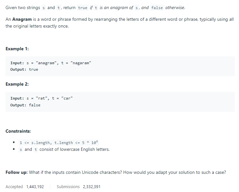This screenshot has width=239, height=192.
Task: Click the bold word Anagram
Action: point(22,19)
